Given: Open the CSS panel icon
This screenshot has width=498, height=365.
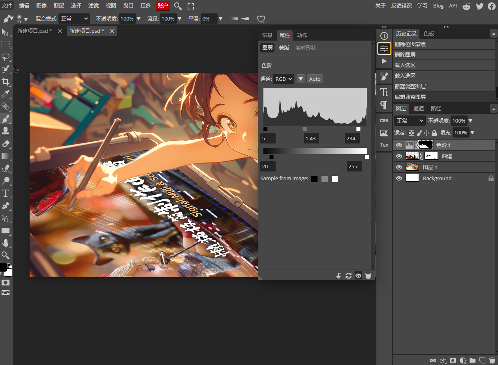Looking at the screenshot, I should pyautogui.click(x=384, y=120).
